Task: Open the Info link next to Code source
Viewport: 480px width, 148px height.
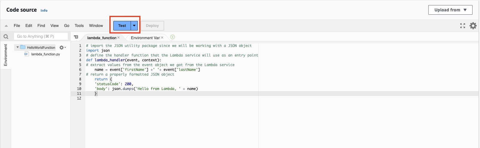Action: coord(44,10)
